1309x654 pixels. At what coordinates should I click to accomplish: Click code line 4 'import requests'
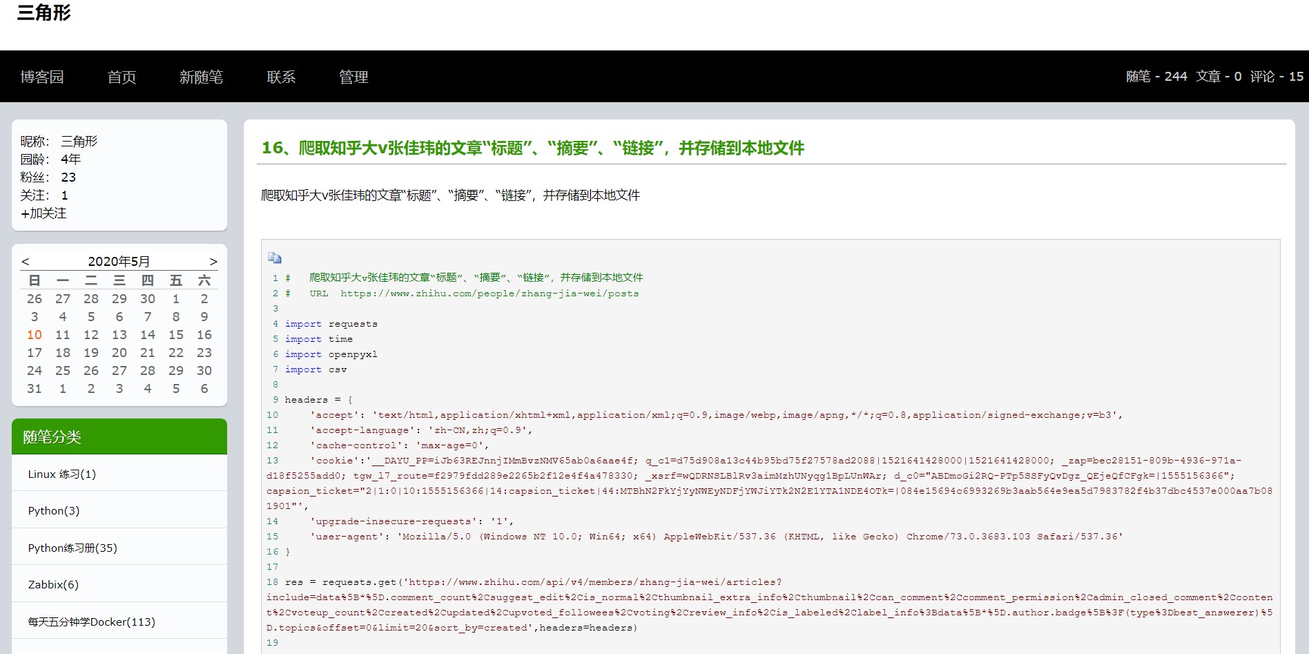331,324
